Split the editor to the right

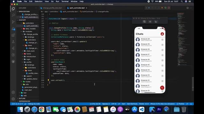tap(188, 8)
